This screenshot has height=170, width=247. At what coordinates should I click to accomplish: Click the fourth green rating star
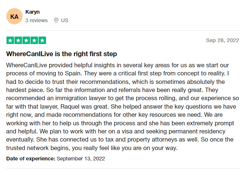coord(34,40)
